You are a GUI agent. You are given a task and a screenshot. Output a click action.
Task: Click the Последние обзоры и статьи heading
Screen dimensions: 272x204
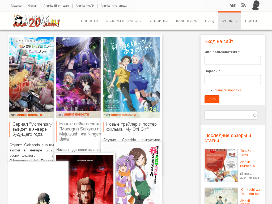tap(228, 138)
